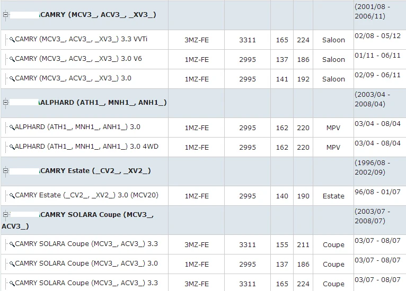Open CAMRY Estate 3.0 (MCV20) entry

point(86,195)
